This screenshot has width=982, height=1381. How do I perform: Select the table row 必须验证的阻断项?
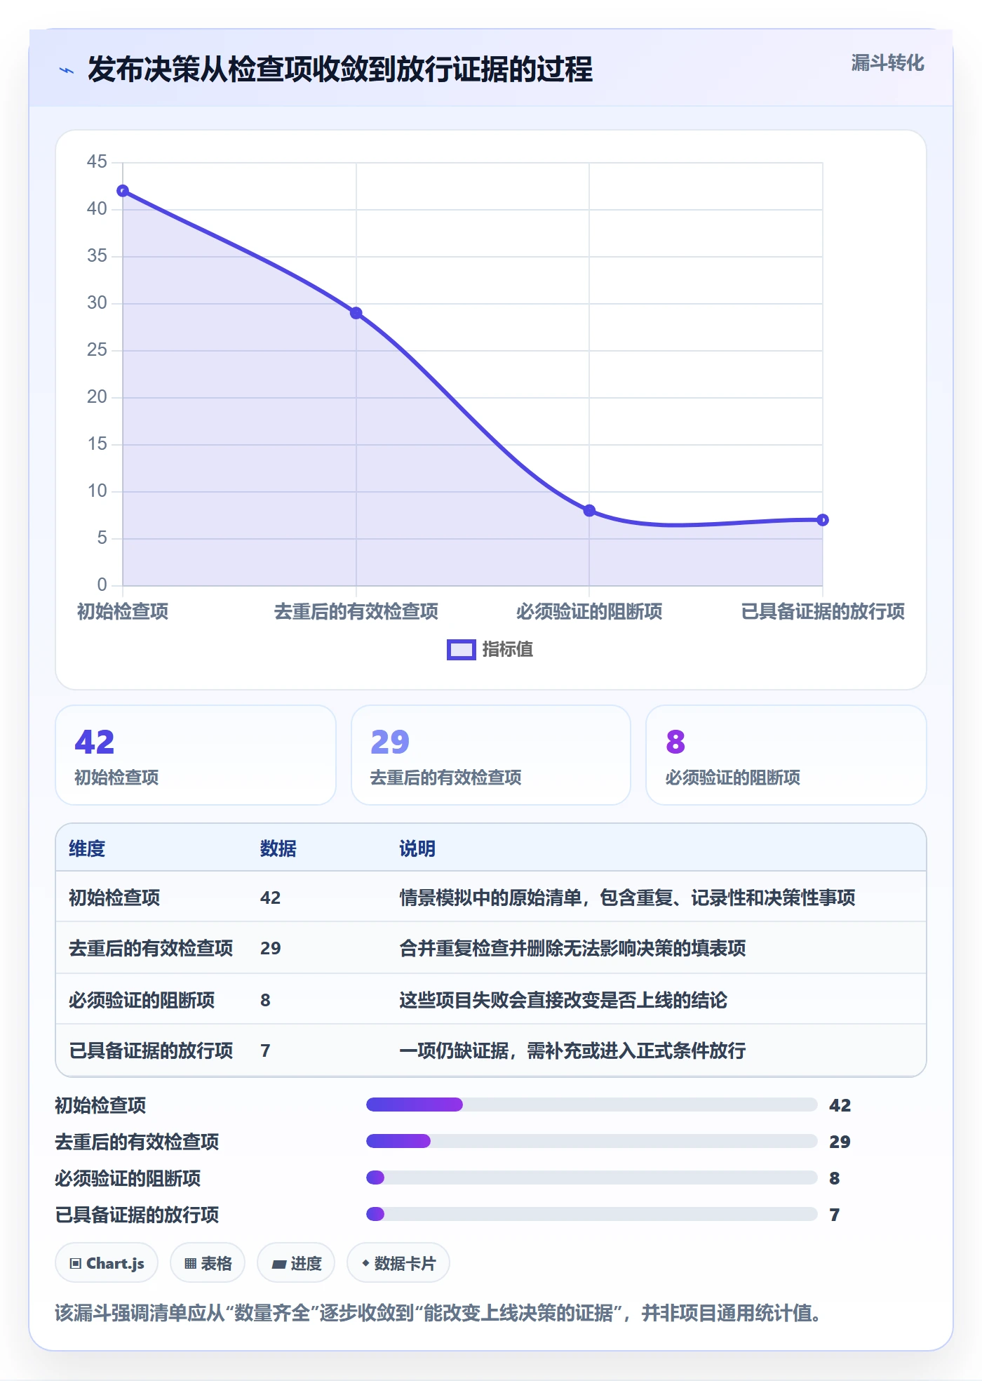pyautogui.click(x=491, y=999)
